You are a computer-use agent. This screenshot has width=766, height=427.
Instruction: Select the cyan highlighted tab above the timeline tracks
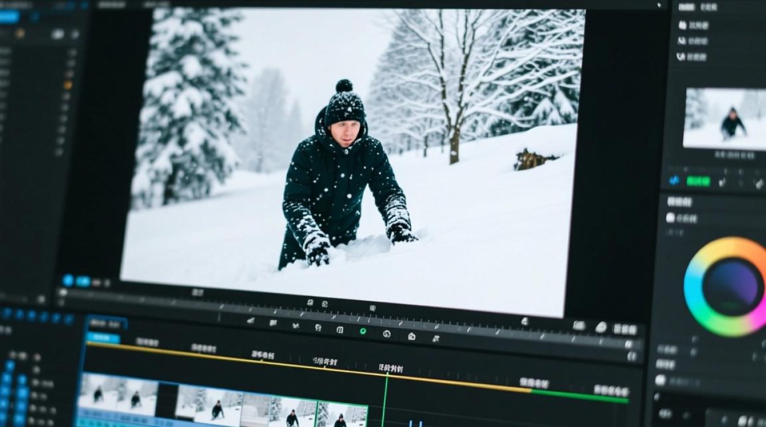point(103,338)
